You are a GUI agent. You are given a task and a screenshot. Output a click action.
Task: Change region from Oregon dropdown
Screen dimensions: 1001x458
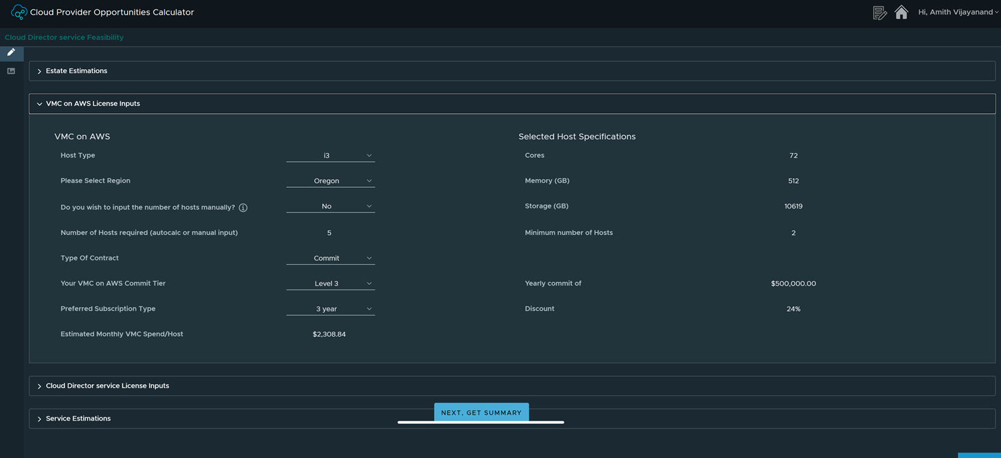point(330,181)
